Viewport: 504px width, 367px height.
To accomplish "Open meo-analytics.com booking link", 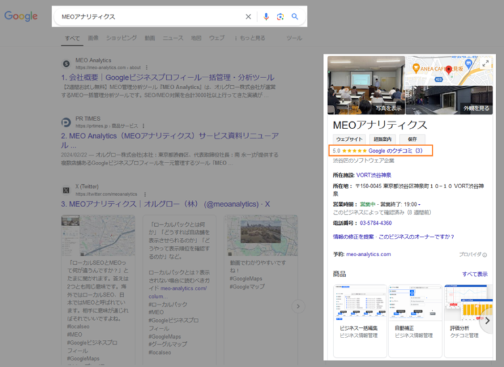I will click(369, 254).
